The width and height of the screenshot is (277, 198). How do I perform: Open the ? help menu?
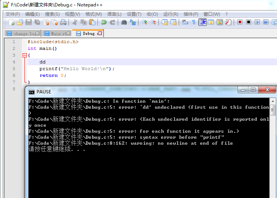click(227, 14)
